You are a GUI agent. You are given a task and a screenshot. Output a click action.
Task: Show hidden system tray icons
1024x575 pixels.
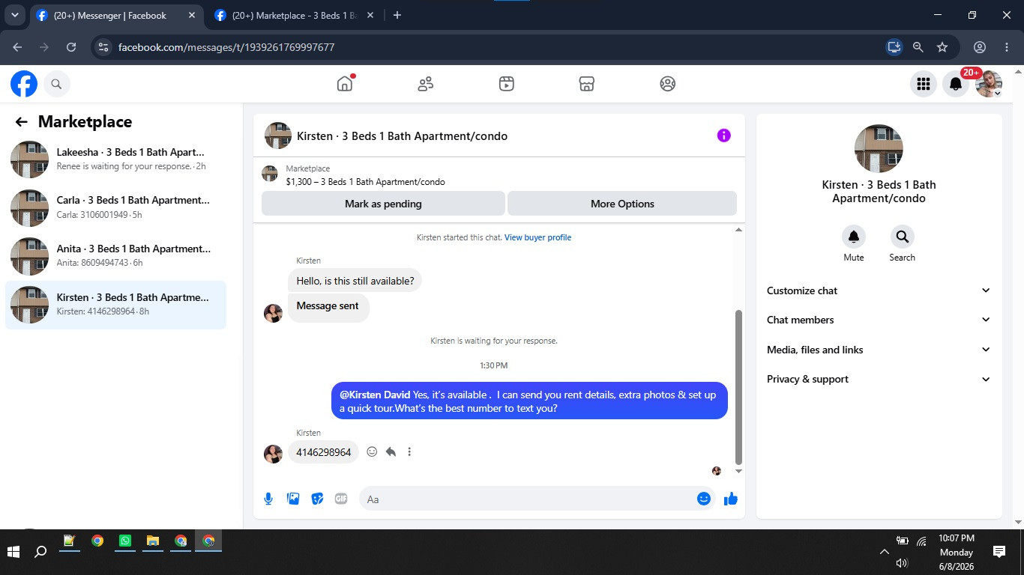(x=885, y=552)
